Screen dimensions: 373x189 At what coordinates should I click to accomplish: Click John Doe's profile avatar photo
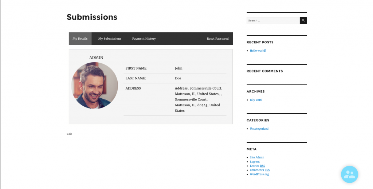[x=95, y=86]
